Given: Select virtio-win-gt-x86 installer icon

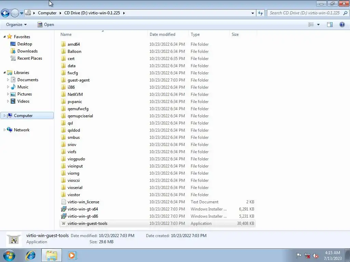Looking at the screenshot, I should [64, 216].
